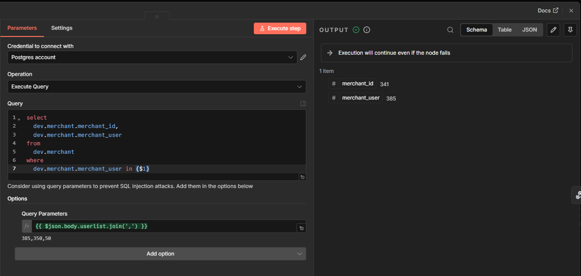Screen dimensions: 581x276
Task: Open the Add option dropdown
Action: (160, 254)
